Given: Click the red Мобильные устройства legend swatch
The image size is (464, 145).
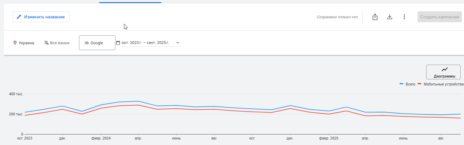Looking at the screenshot, I should pyautogui.click(x=419, y=84).
